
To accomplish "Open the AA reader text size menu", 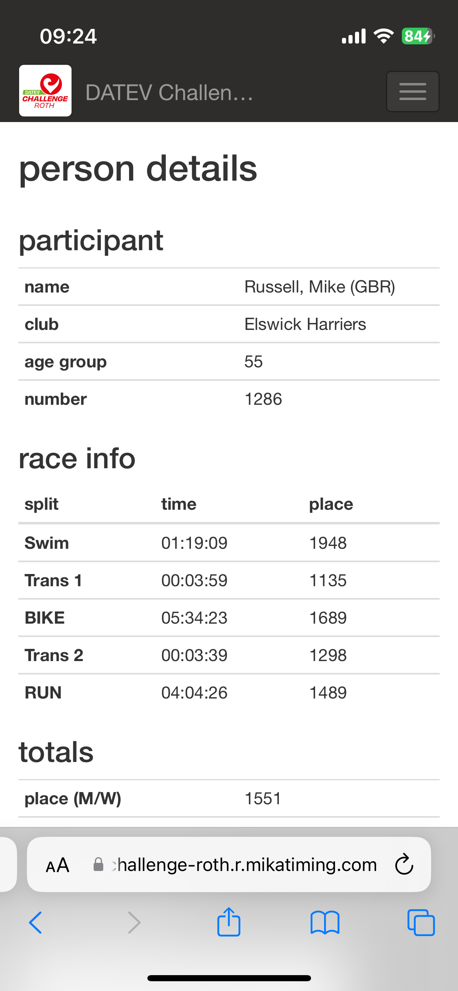I will point(57,865).
